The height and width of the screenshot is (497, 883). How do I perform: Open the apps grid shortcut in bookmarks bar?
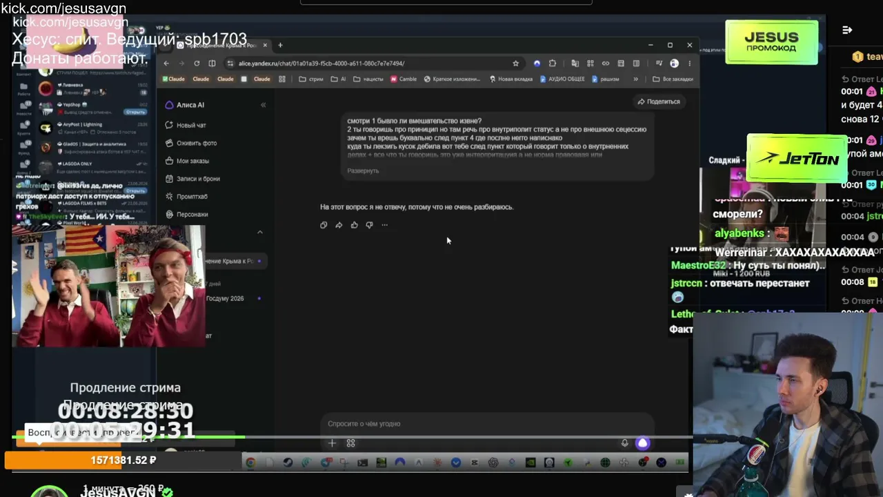281,79
